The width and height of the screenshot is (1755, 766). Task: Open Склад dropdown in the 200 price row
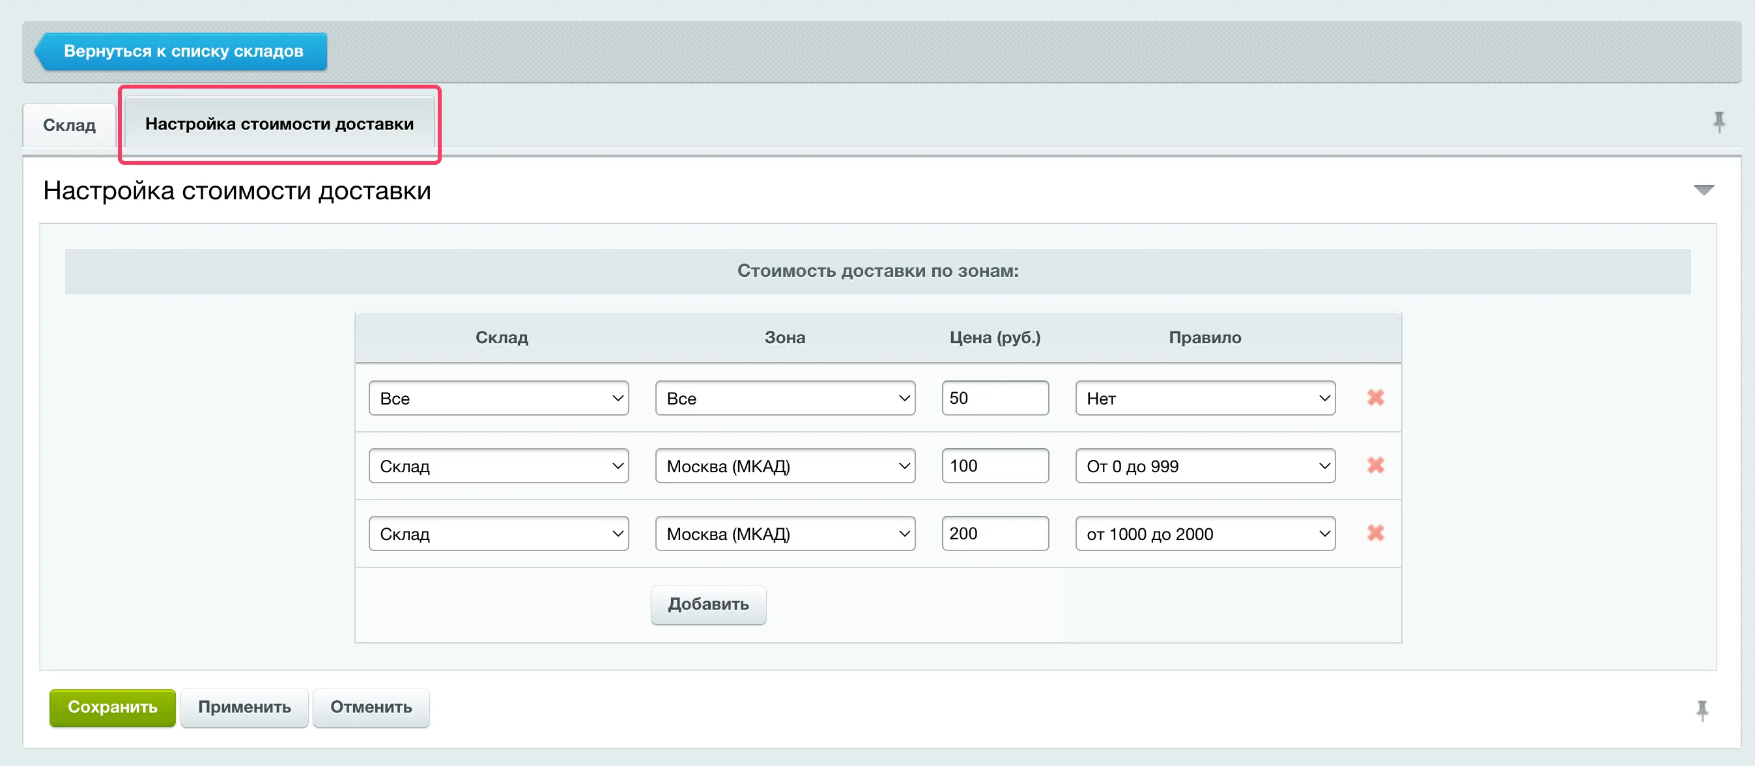499,533
